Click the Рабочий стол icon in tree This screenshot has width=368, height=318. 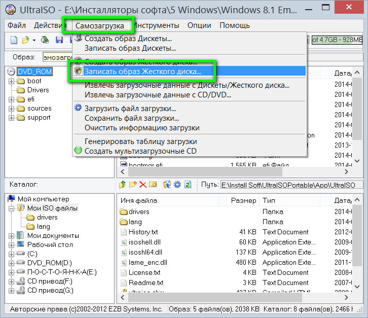point(21,244)
